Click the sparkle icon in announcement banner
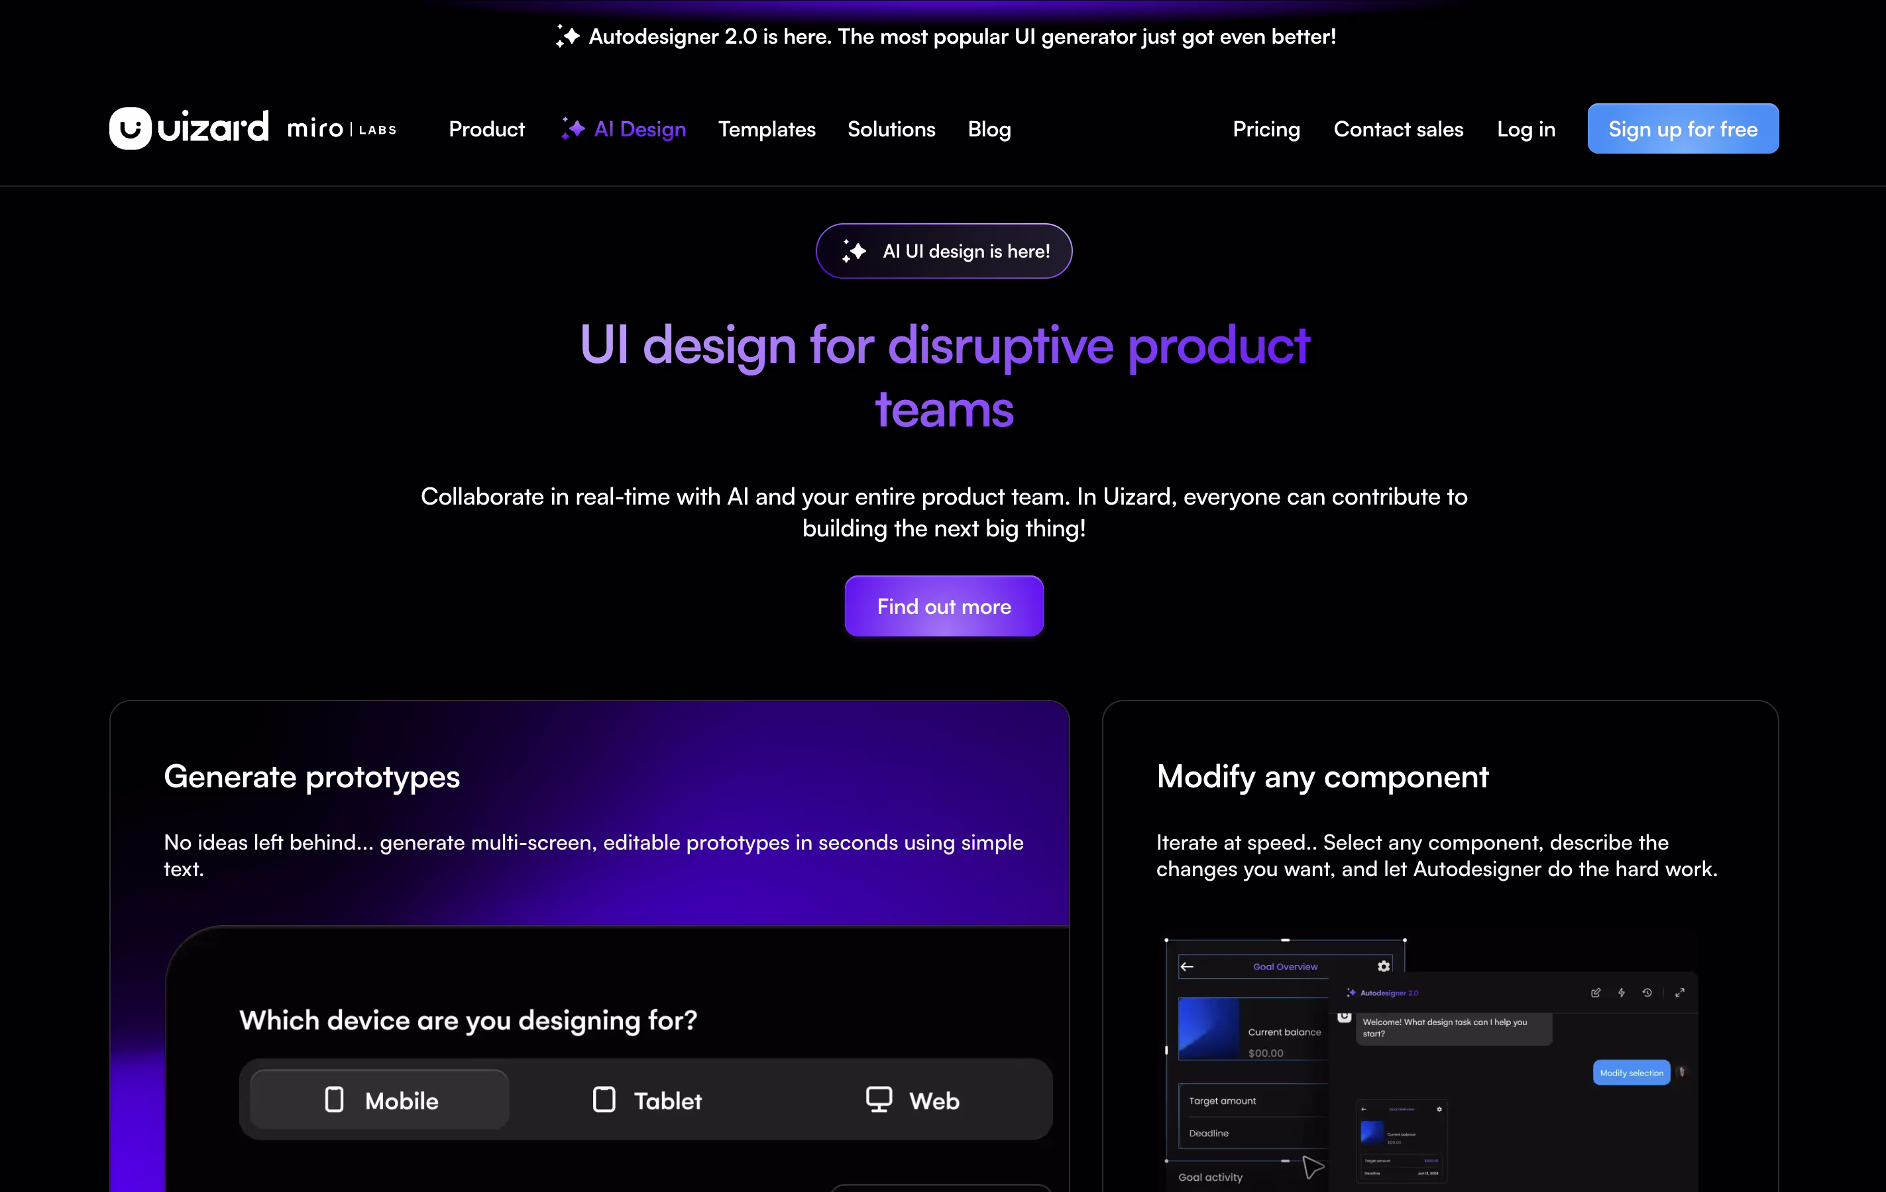Viewport: 1886px width, 1192px height. pyautogui.click(x=568, y=36)
